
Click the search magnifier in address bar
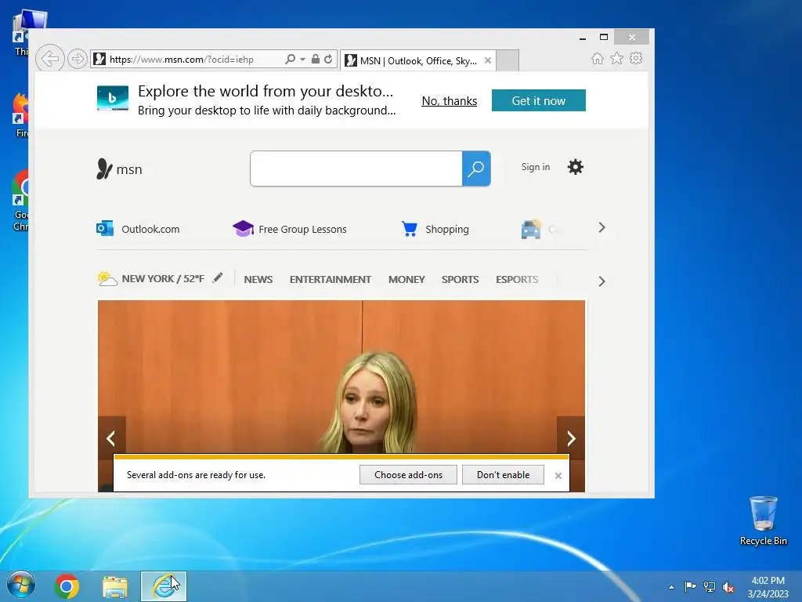coord(290,59)
